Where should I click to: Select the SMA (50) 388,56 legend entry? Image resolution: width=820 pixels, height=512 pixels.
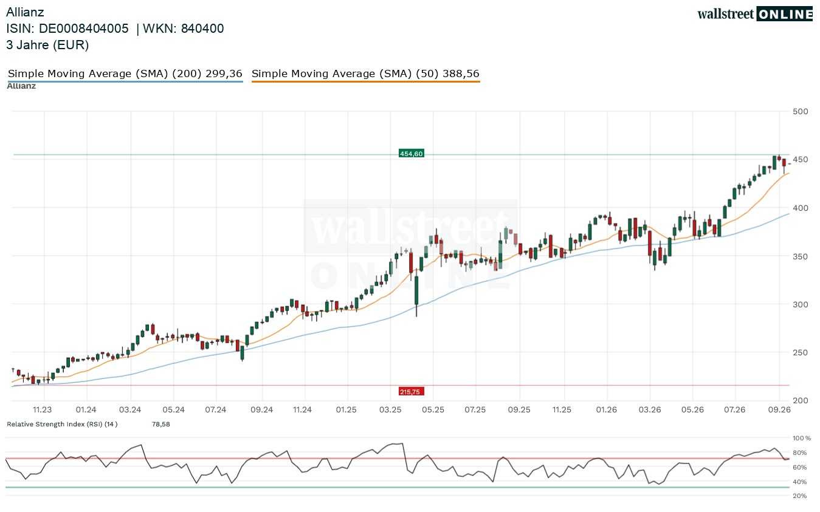pos(365,74)
